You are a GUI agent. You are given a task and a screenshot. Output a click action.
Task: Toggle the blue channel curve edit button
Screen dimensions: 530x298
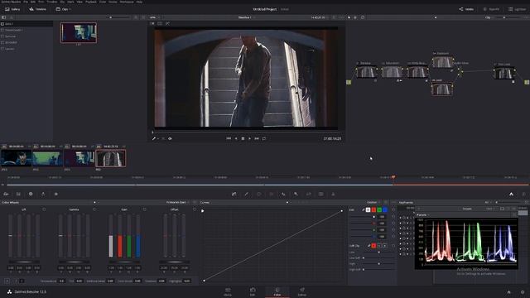pyautogui.click(x=384, y=209)
